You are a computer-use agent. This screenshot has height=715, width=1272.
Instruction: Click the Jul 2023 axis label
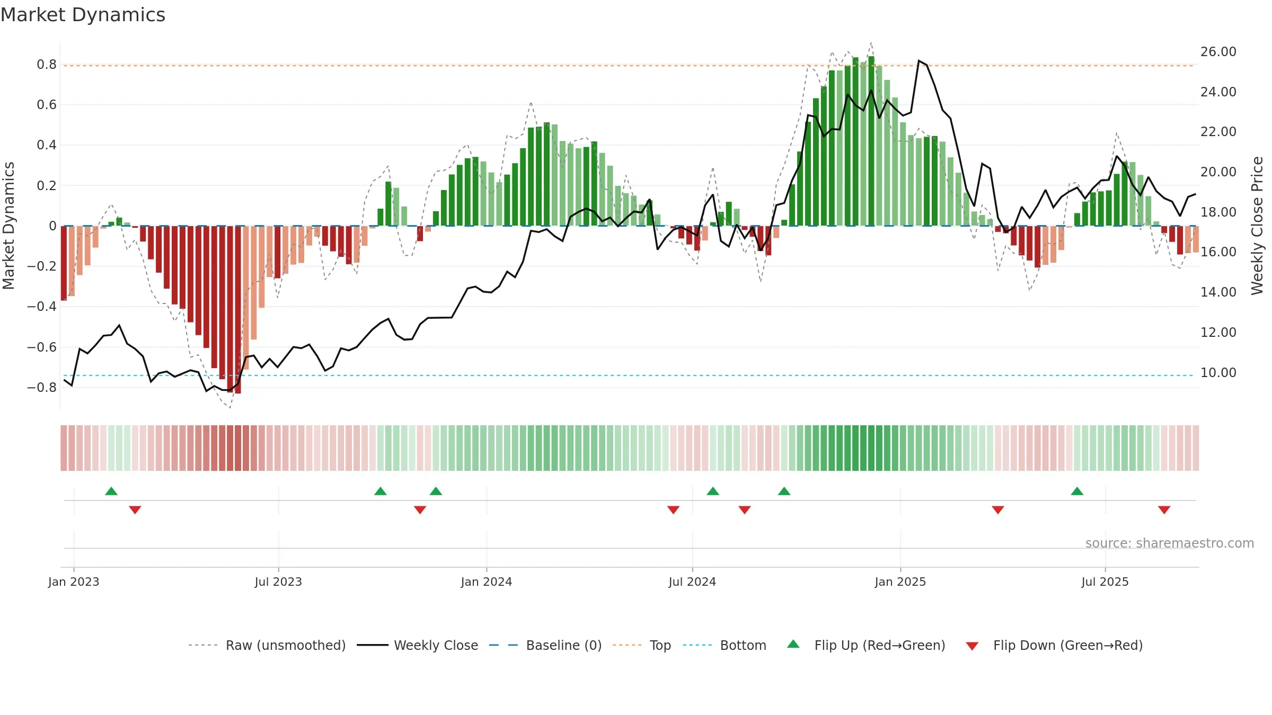(x=278, y=582)
